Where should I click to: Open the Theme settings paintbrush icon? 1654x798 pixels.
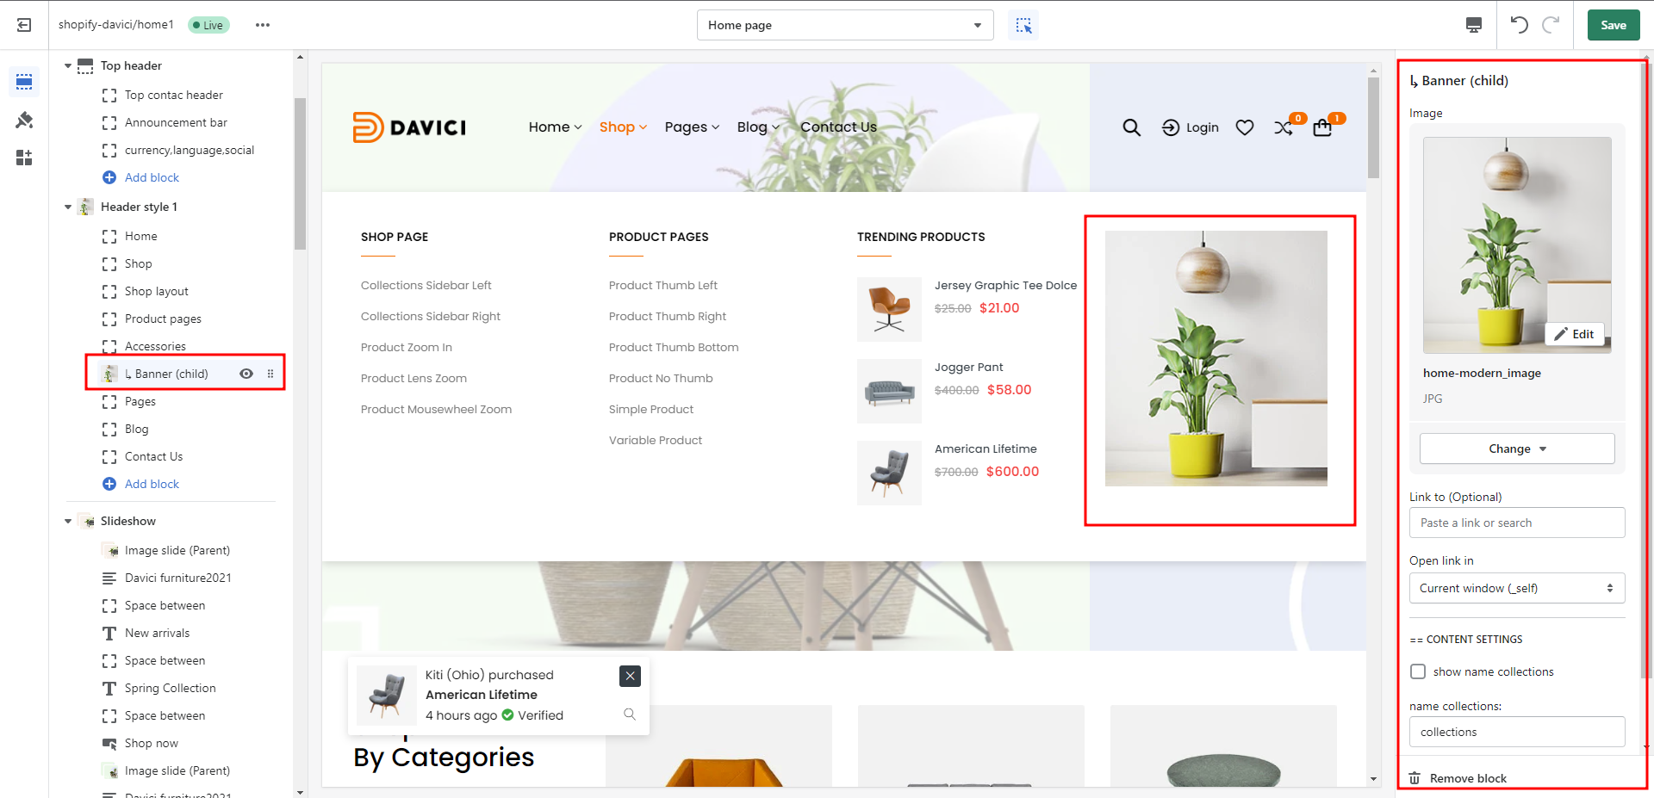tap(24, 120)
